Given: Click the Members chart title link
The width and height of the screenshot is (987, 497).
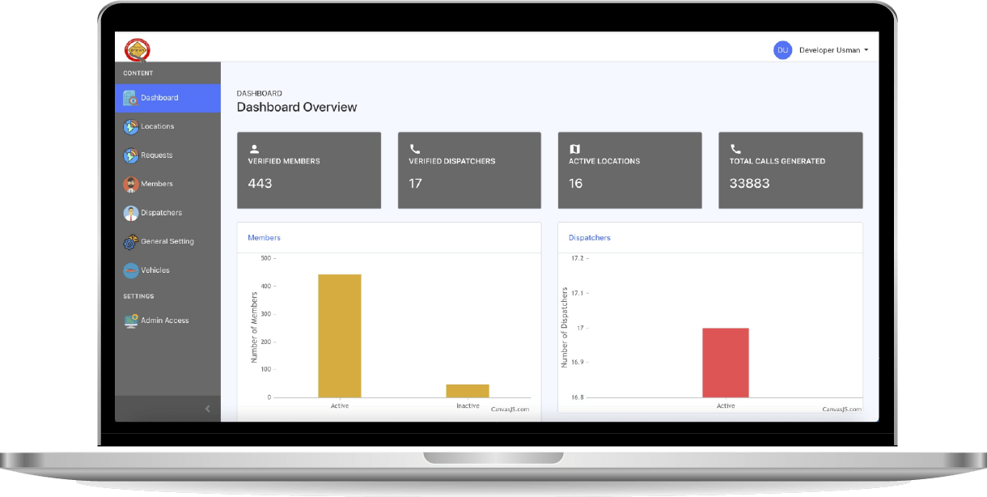Looking at the screenshot, I should tap(264, 238).
